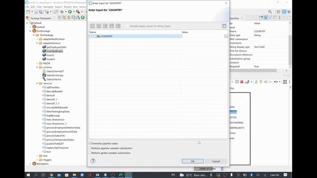Click Open Perspective icon in top right
Screen dimensions: 317x178
tap(278, 12)
